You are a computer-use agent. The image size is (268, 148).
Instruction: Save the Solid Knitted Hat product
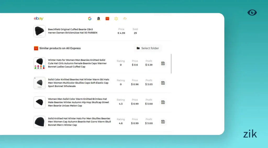click(163, 122)
